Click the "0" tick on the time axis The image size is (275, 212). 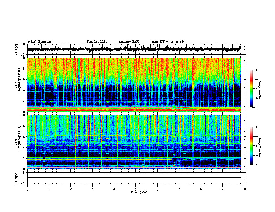pos(27,189)
